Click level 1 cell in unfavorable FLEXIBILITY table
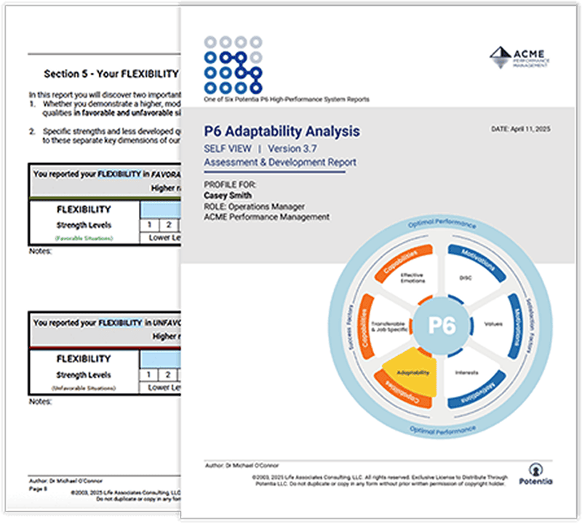This screenshot has height=524, width=582. (148, 374)
